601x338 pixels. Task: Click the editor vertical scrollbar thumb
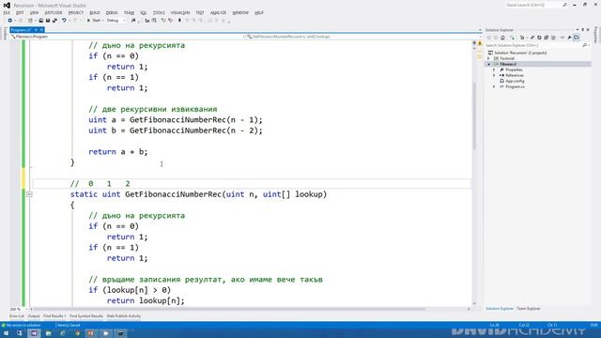pyautogui.click(x=474, y=116)
